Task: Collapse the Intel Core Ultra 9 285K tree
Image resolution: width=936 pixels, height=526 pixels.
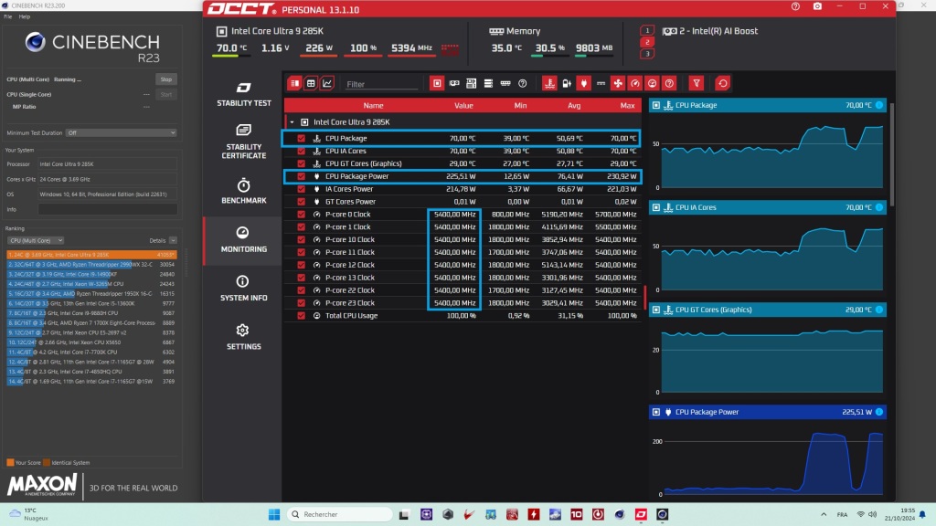Action: [x=292, y=122]
